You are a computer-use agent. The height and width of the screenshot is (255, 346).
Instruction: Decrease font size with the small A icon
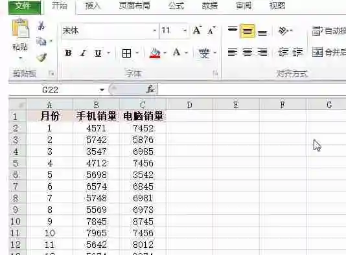tap(211, 30)
